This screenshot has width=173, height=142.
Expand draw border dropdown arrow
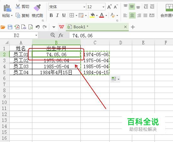(86, 15)
